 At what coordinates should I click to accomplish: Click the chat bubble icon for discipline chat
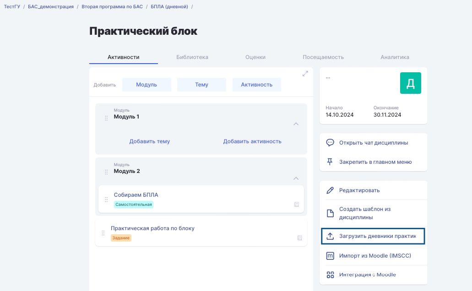pos(330,143)
